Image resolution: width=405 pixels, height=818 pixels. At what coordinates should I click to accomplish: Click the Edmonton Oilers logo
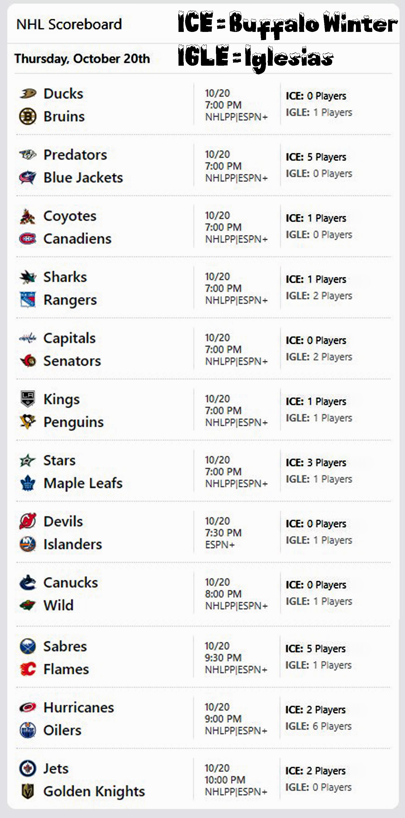click(x=28, y=730)
